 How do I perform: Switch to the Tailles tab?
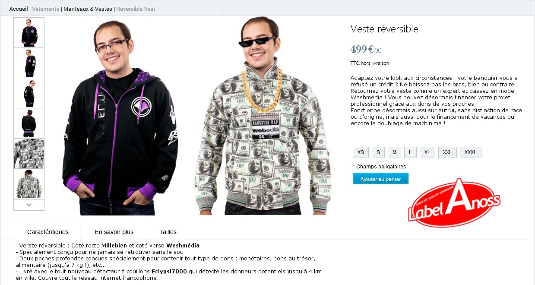168,232
